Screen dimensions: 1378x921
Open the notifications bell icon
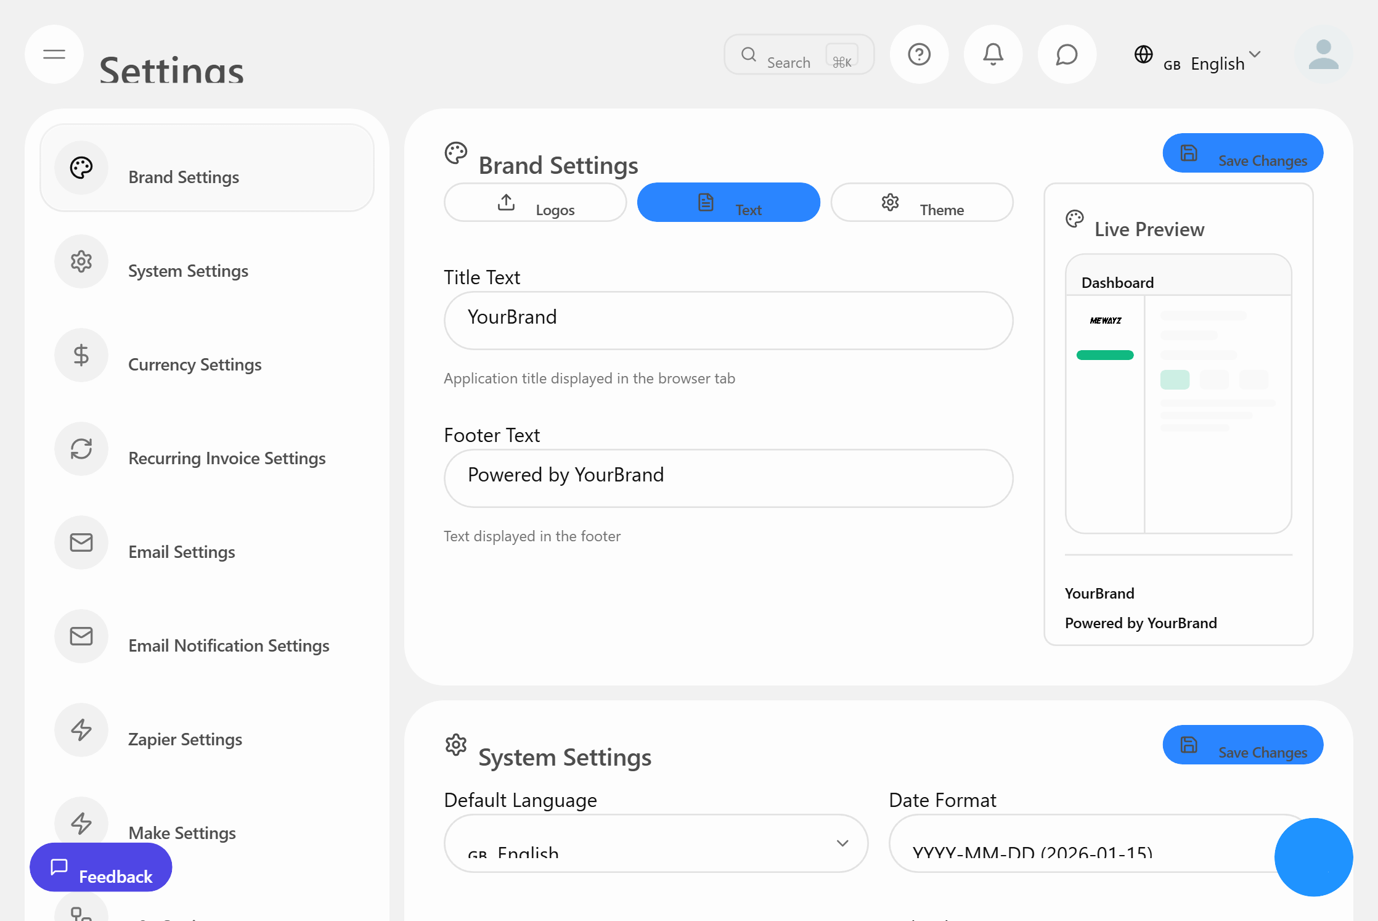point(993,54)
